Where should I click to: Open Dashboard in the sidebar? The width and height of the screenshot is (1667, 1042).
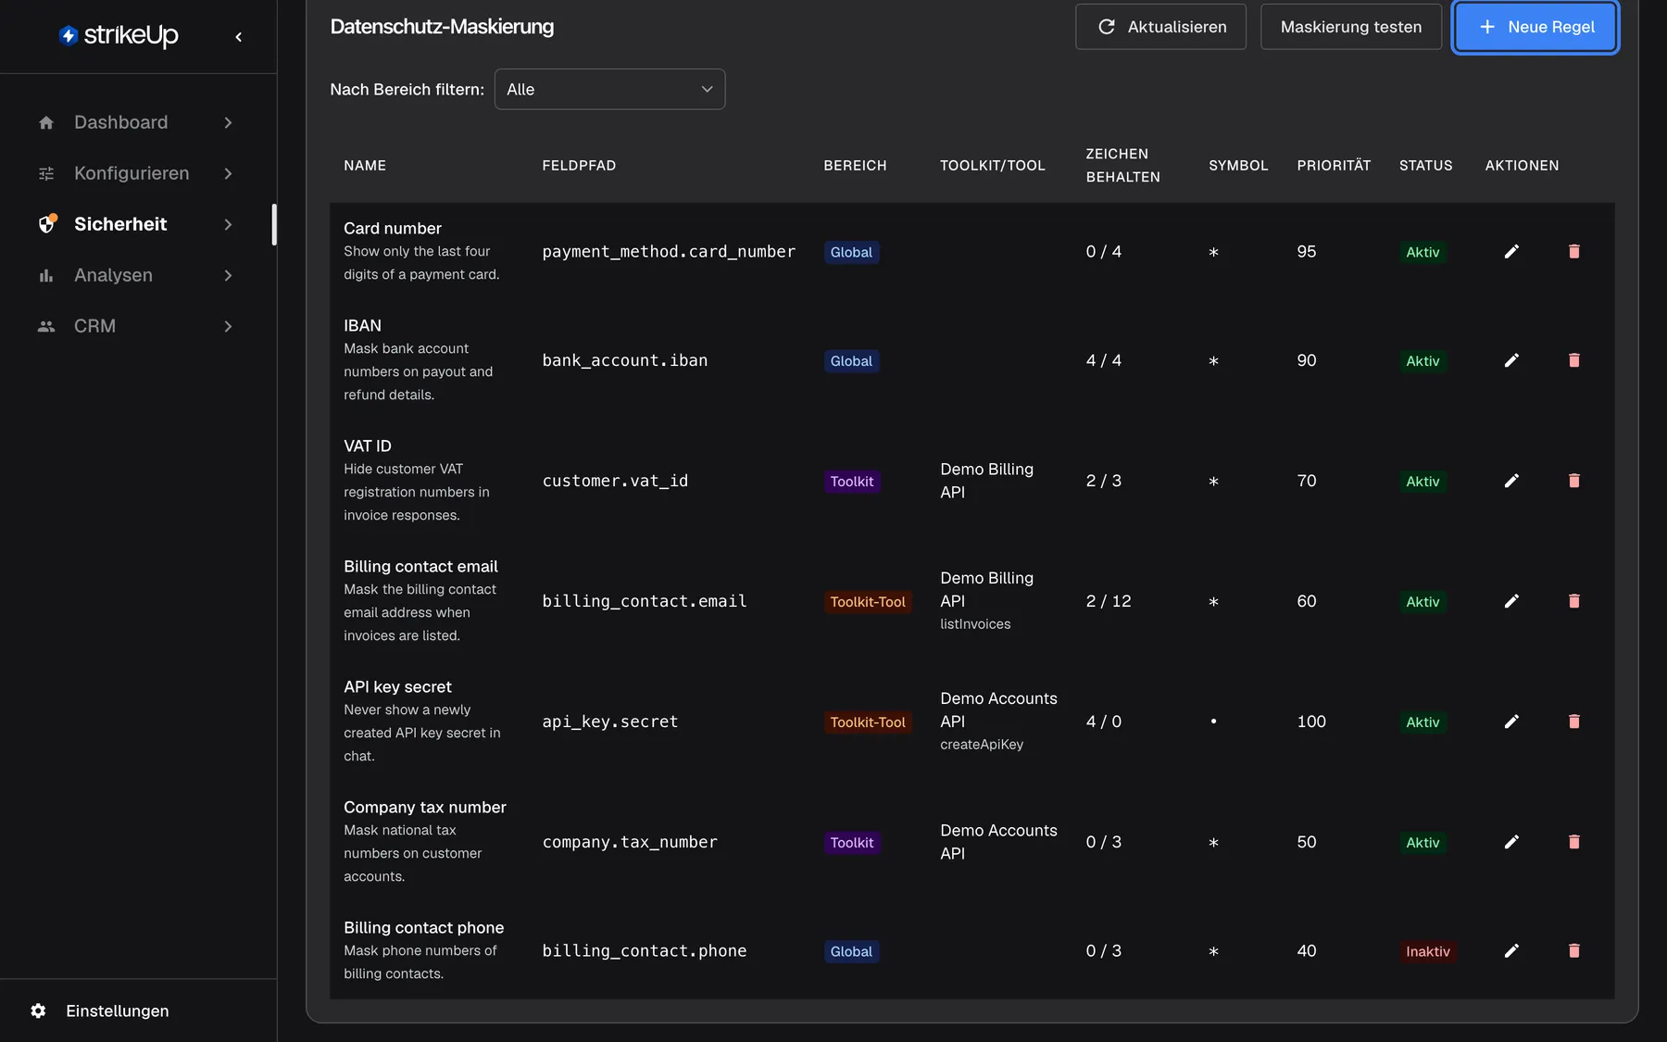120,122
